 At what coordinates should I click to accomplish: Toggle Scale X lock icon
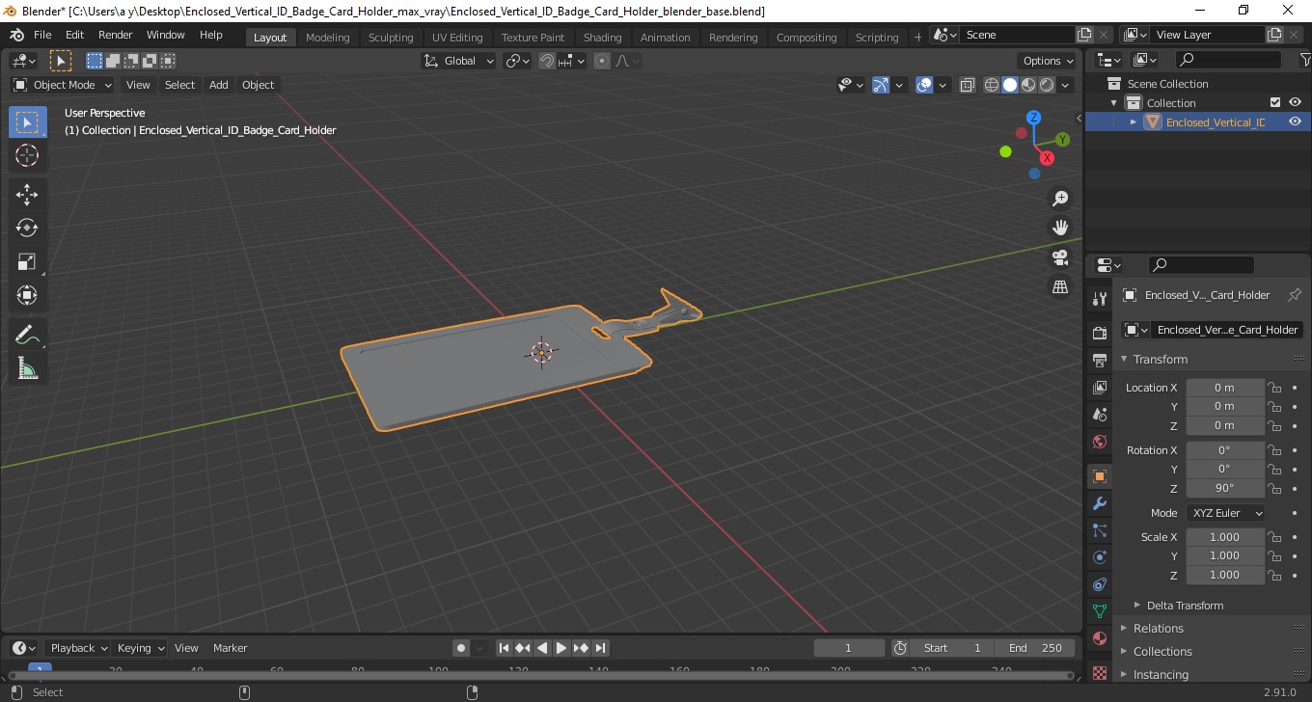pyautogui.click(x=1274, y=537)
